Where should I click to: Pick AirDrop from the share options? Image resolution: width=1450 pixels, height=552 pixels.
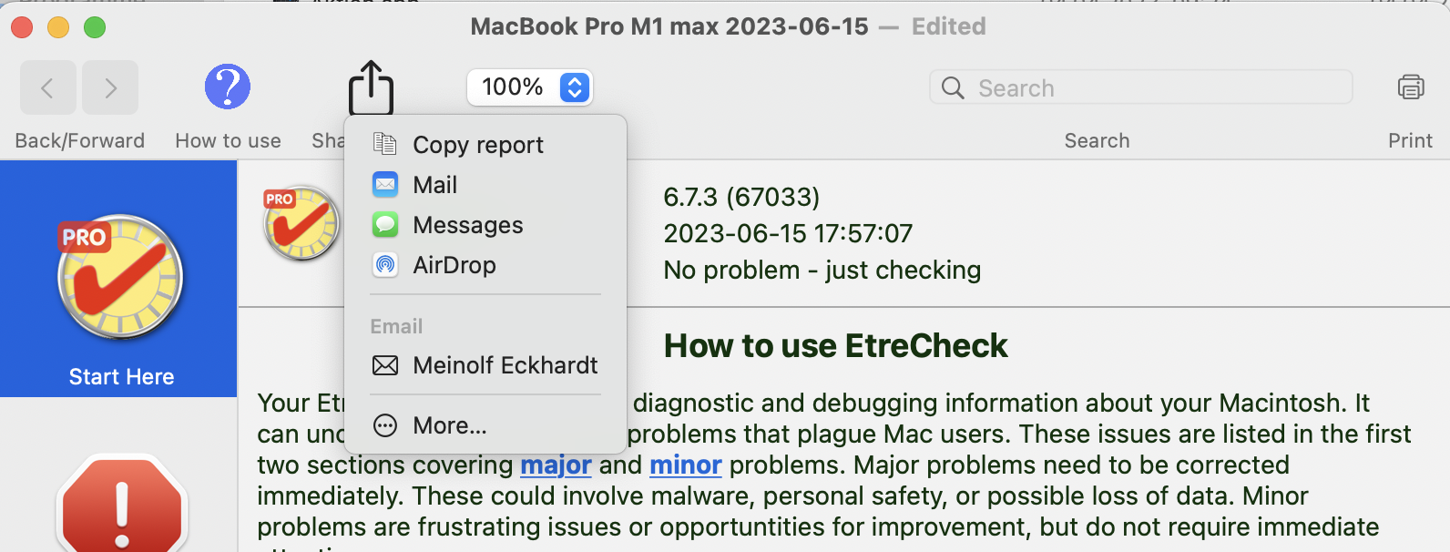point(454,265)
